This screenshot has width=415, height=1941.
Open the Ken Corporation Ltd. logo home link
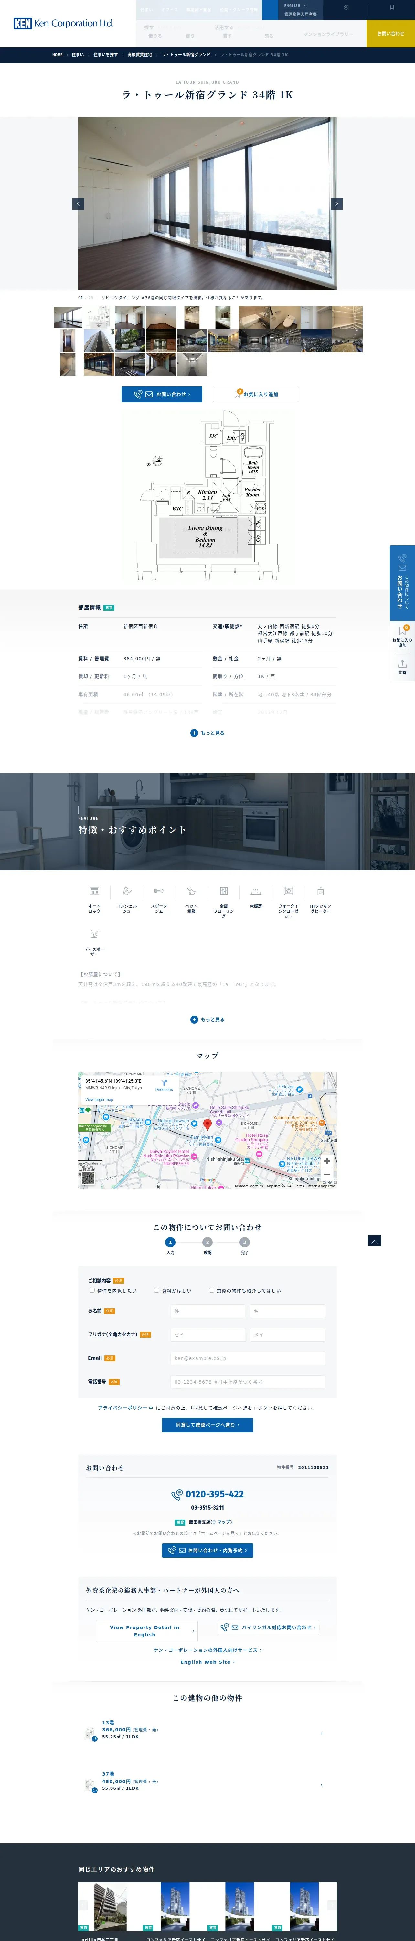point(63,23)
